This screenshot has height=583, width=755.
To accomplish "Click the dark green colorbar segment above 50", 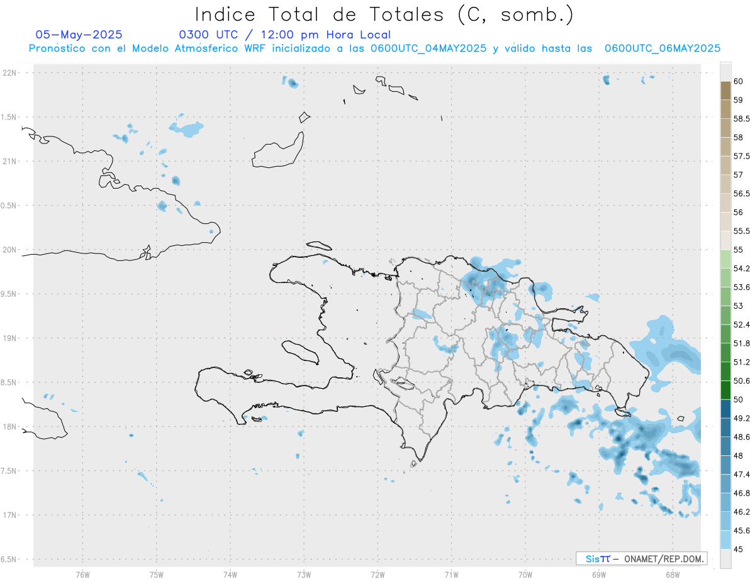I will pos(725,390).
